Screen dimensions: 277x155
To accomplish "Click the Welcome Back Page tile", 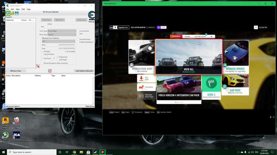I will [x=146, y=96].
